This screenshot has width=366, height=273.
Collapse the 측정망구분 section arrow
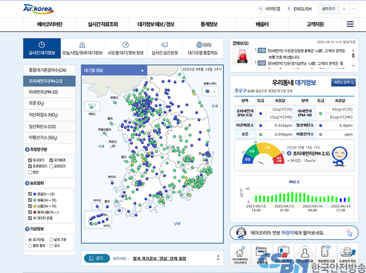27,149
